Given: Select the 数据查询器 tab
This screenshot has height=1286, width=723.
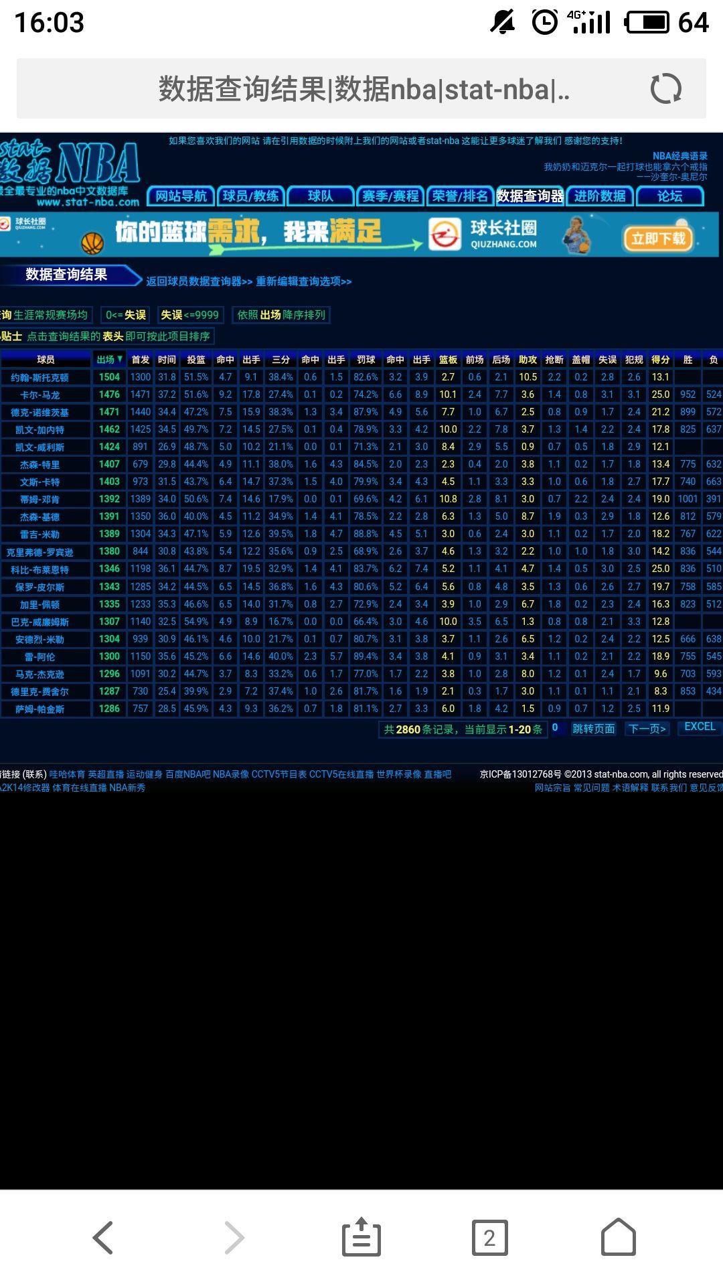Looking at the screenshot, I should pyautogui.click(x=530, y=196).
